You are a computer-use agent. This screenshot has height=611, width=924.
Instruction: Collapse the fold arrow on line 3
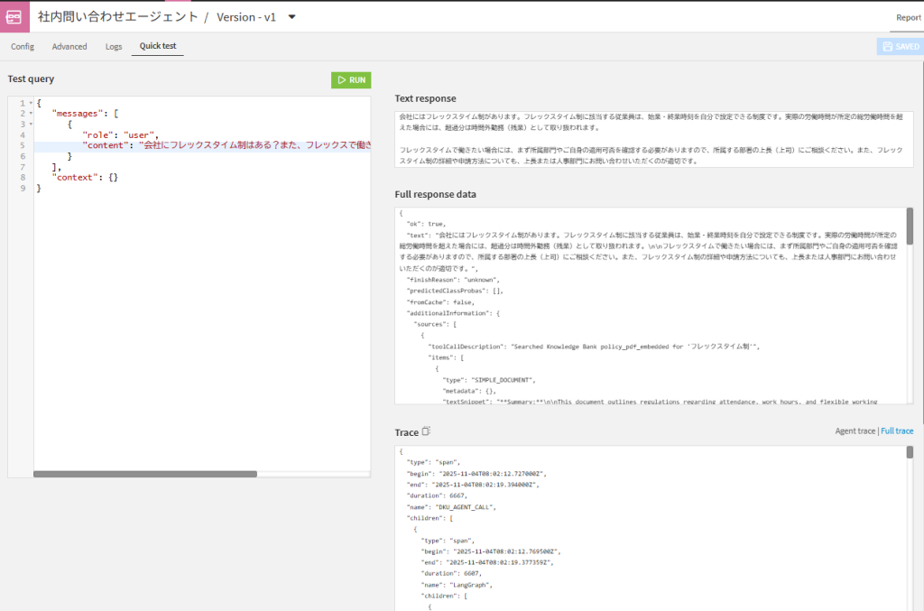pos(30,125)
